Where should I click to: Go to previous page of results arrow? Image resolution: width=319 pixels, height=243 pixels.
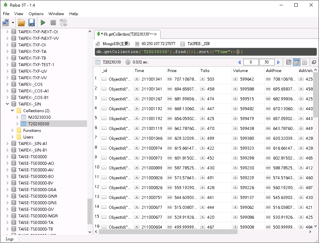tap(239, 62)
